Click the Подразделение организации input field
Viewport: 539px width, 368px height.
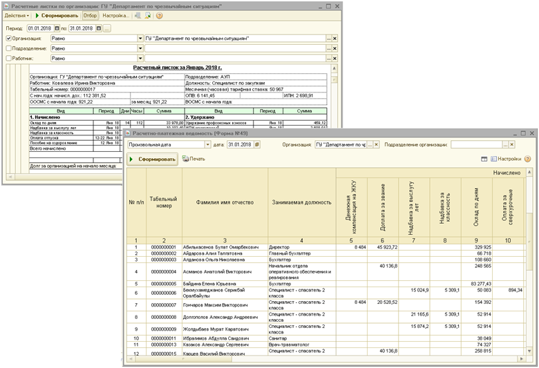(x=476, y=145)
